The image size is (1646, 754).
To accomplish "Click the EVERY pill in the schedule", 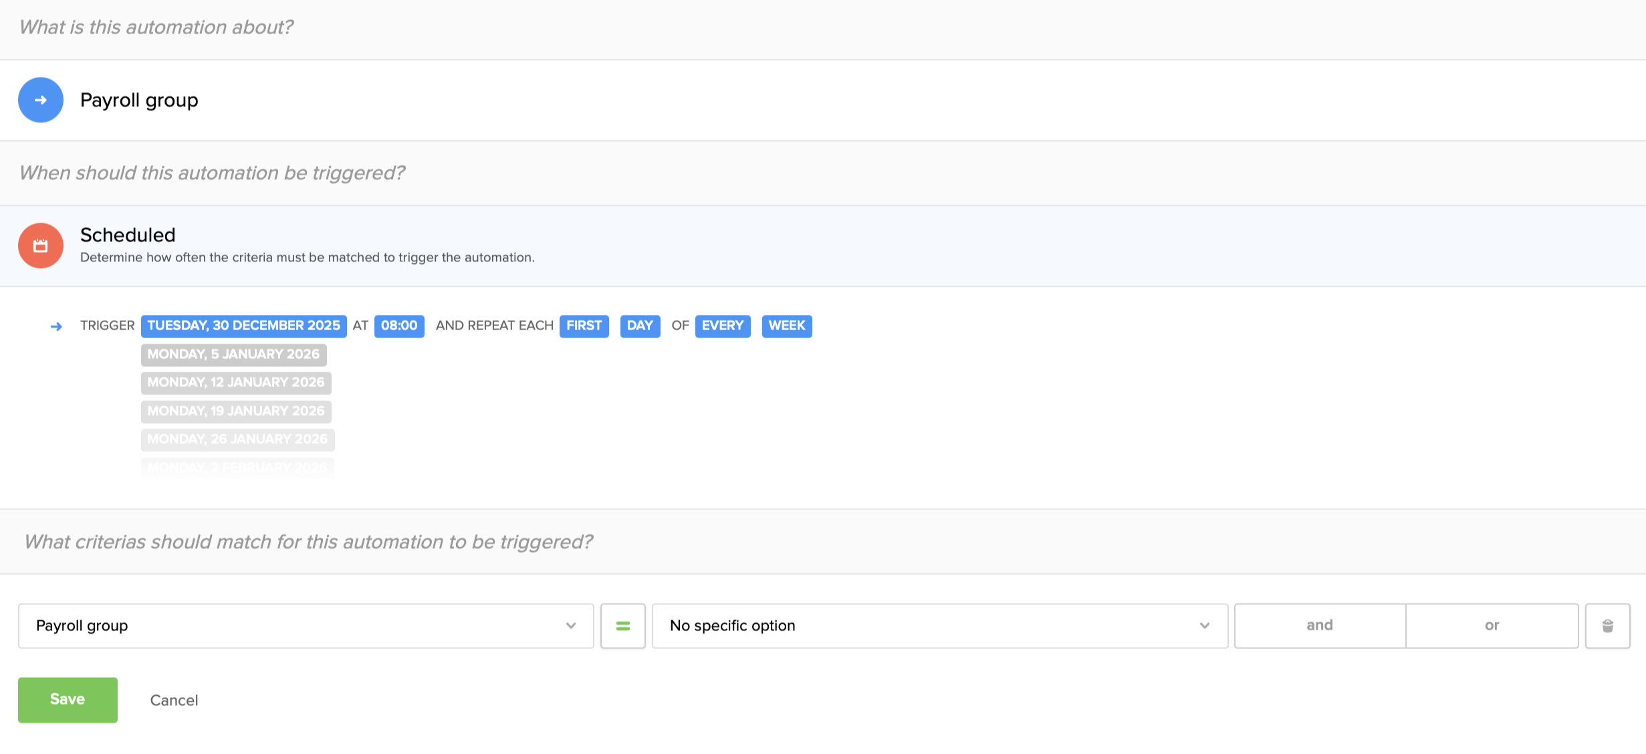I will coord(723,326).
